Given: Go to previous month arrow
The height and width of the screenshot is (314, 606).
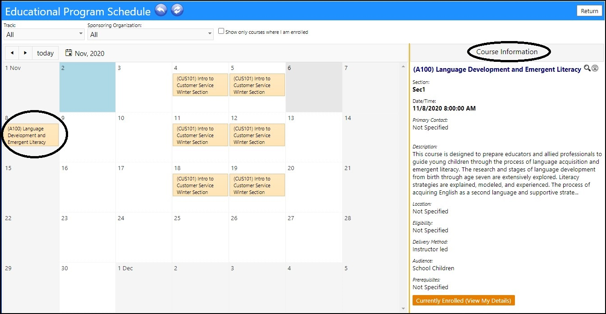Looking at the screenshot, I should [x=12, y=53].
